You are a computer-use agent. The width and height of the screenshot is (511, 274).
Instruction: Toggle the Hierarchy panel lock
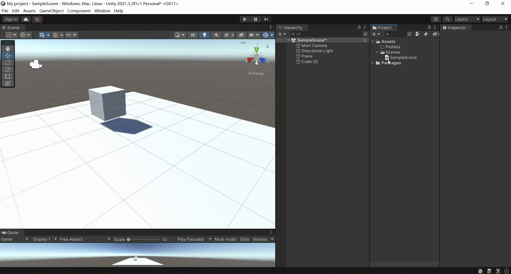pyautogui.click(x=359, y=27)
